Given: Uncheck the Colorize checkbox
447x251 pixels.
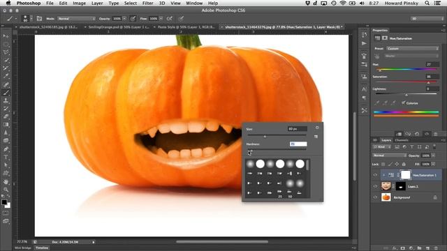Looking at the screenshot, I should pyautogui.click(x=404, y=102).
